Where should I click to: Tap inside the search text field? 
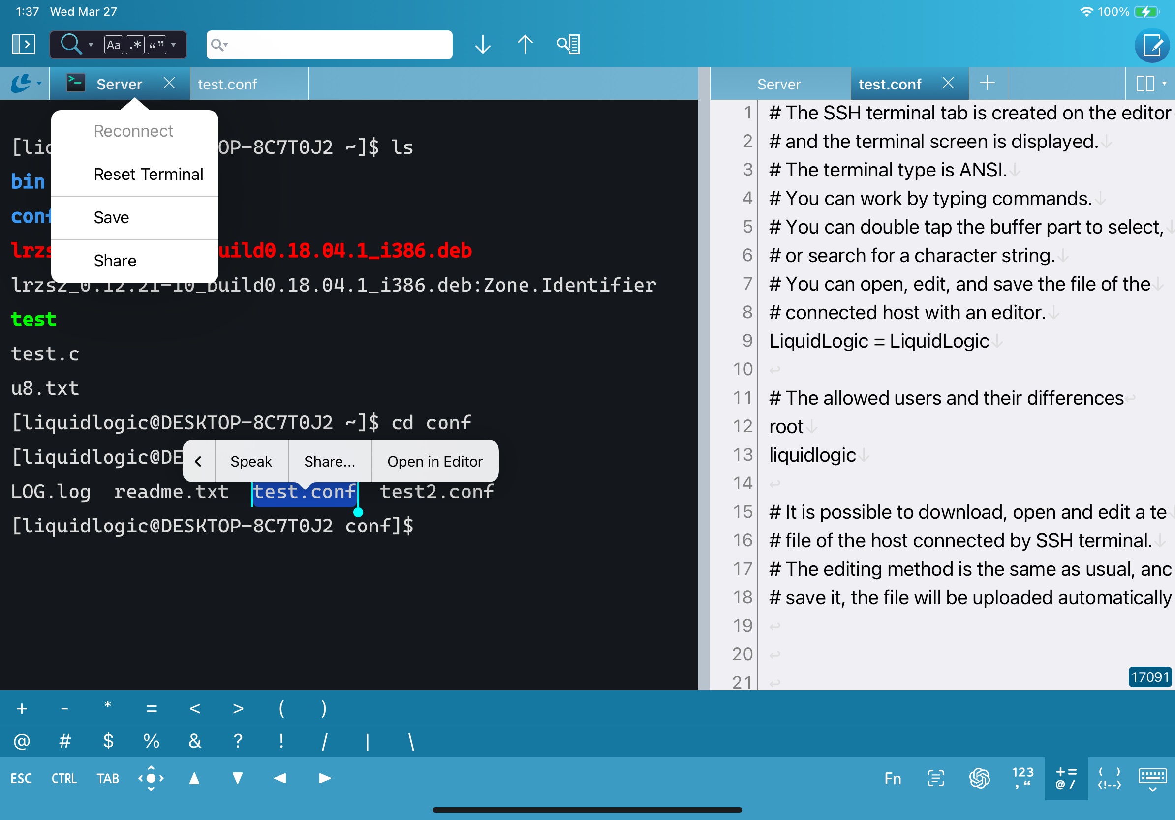pos(328,44)
